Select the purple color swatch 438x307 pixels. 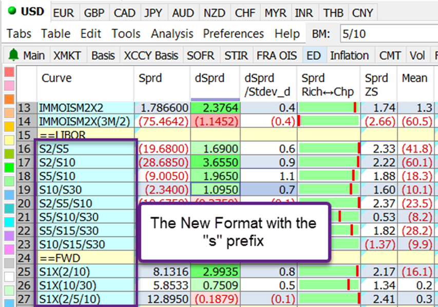9,236
